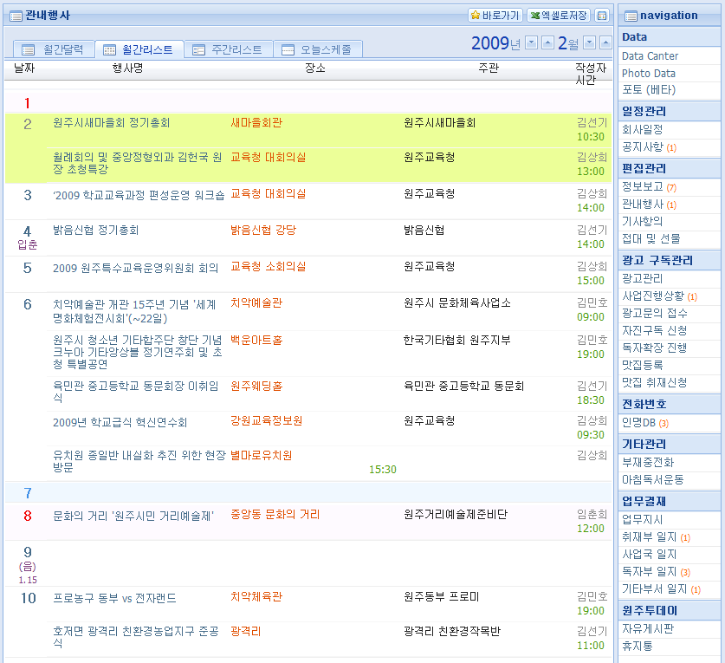Click the calendar icon button beside 엑셀로저장
This screenshot has width=725, height=663.
point(602,16)
